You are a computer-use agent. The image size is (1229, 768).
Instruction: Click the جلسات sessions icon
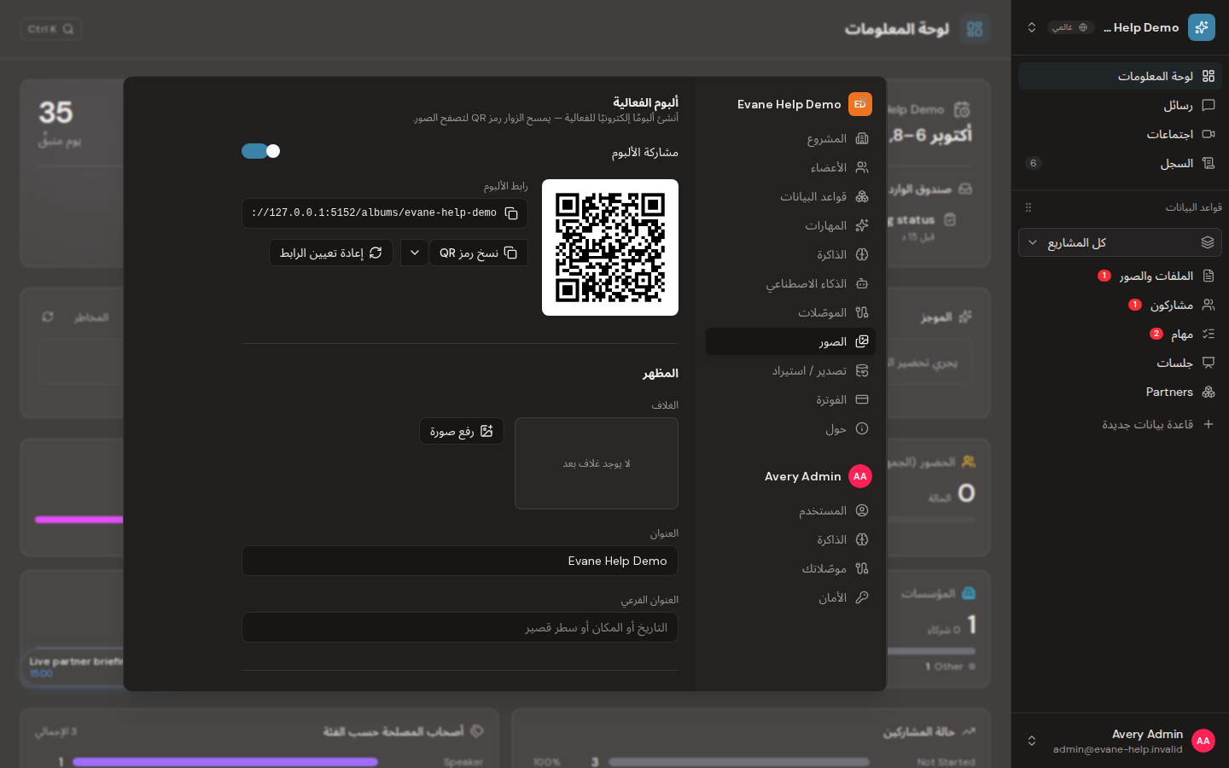click(x=1209, y=363)
